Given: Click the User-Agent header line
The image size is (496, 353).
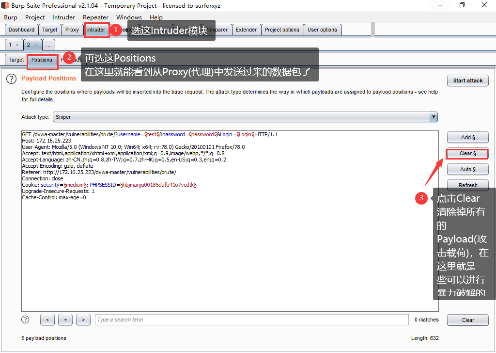Looking at the screenshot, I should (x=133, y=147).
